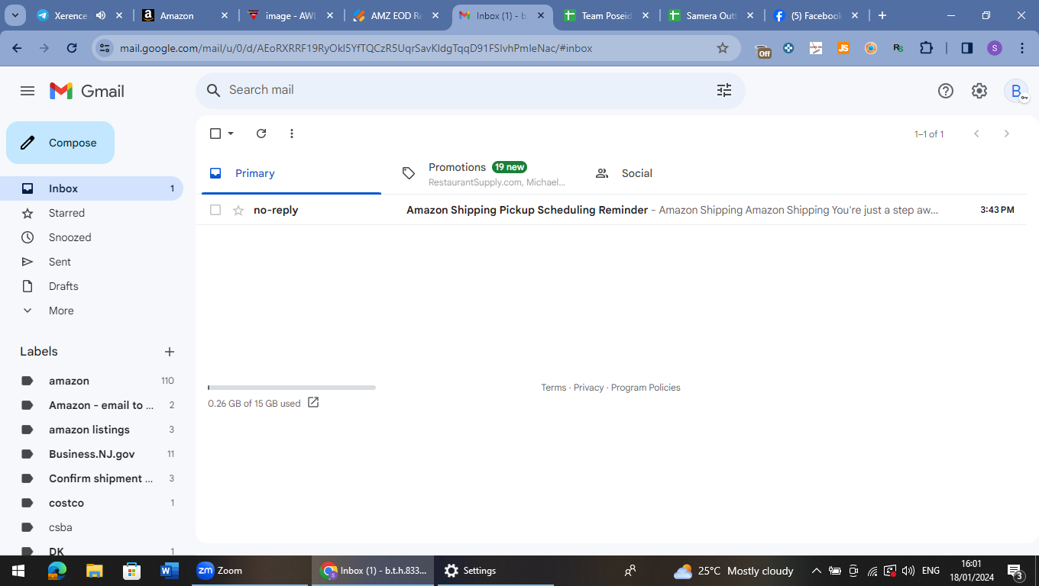Open Google account avatar
1039x586 pixels.
pyautogui.click(x=1016, y=91)
